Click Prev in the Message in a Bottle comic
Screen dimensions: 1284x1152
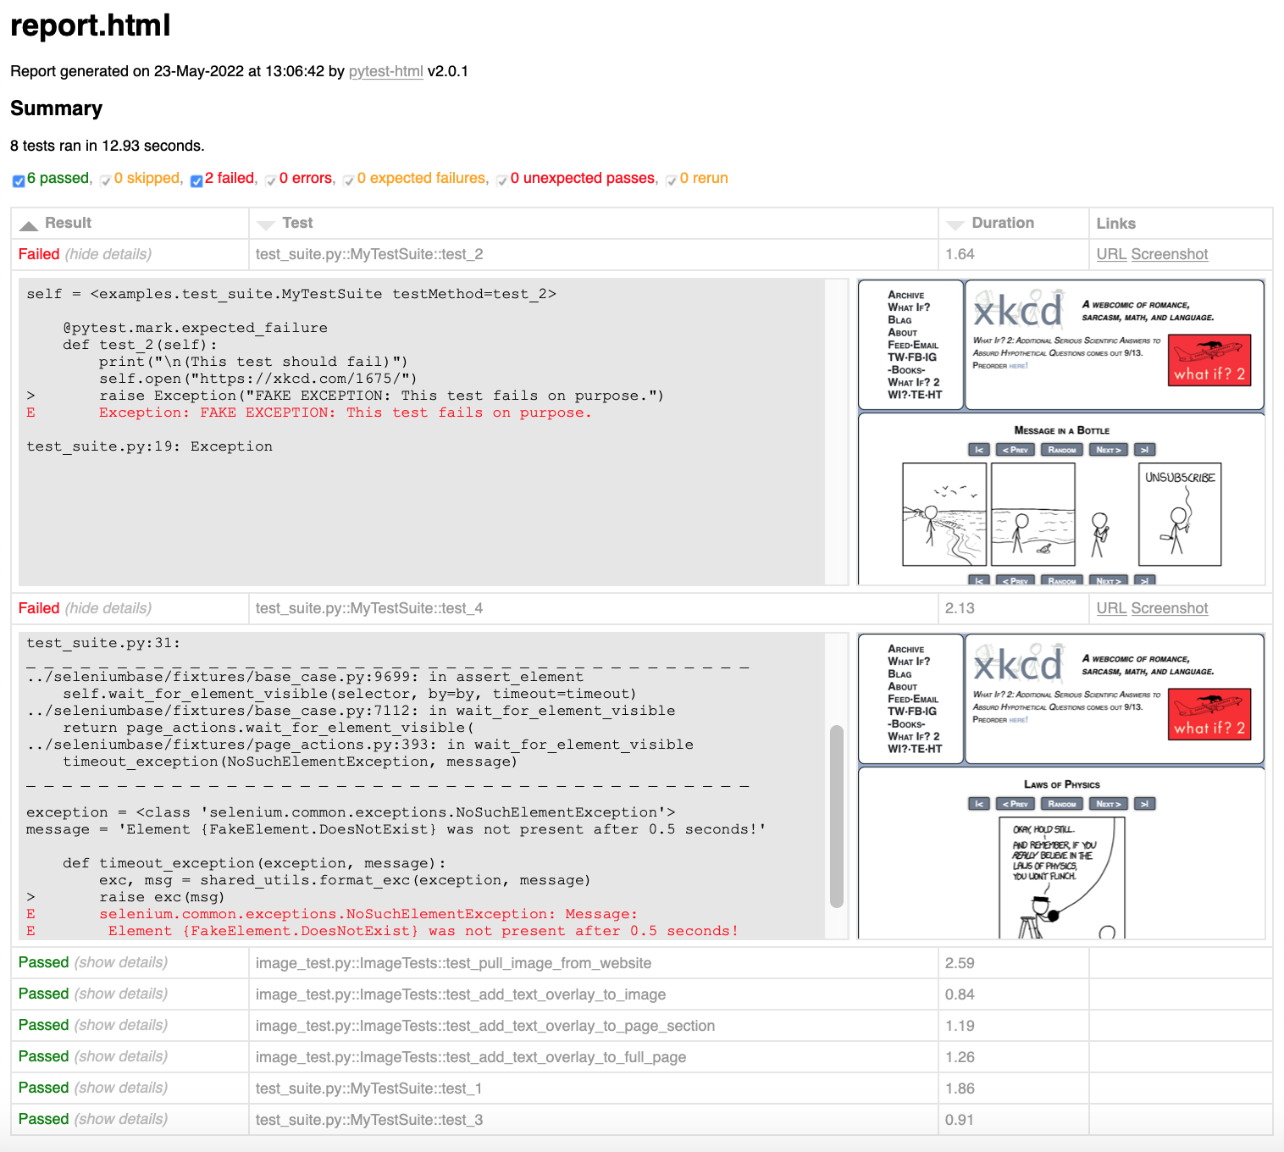(1016, 449)
